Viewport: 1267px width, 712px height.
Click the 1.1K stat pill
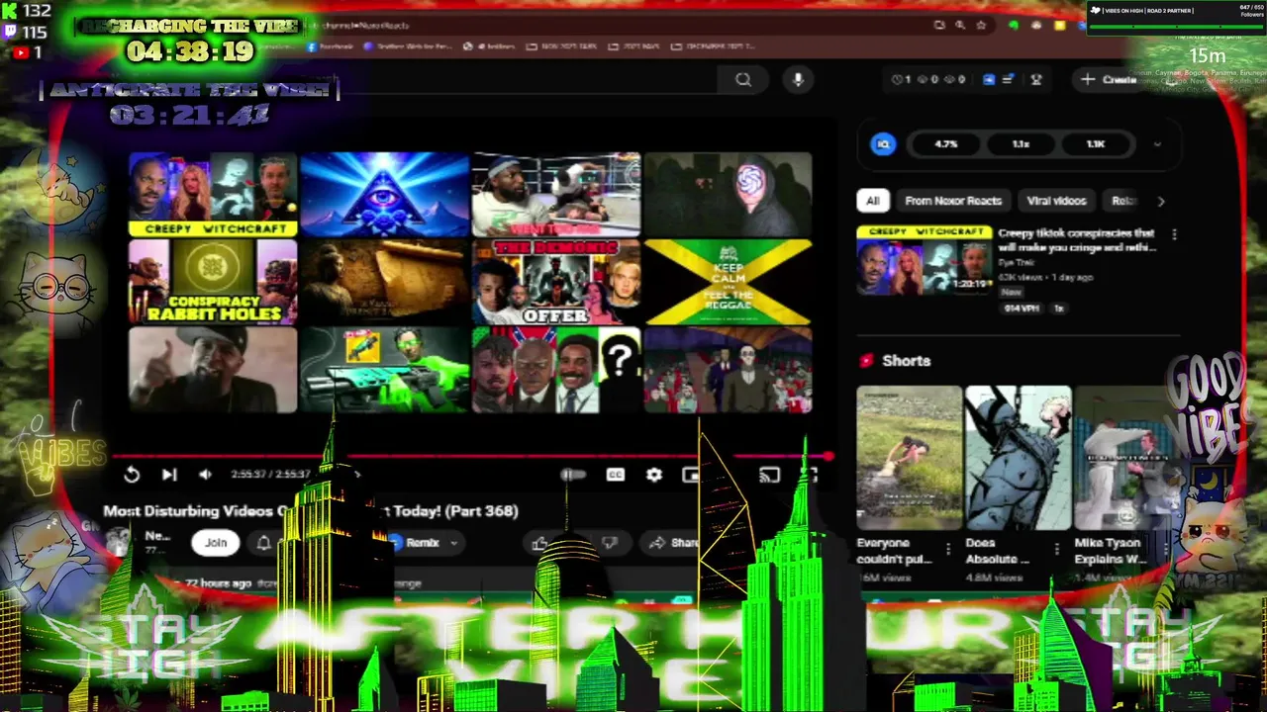pyautogui.click(x=1096, y=144)
